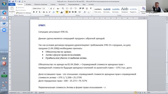Screen dimensions: 168x94
Task: Increase font size with grow font icon
Action: [x=51, y=8]
